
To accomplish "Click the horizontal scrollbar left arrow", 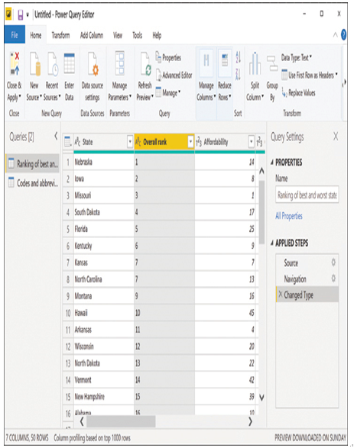I will (82, 421).
